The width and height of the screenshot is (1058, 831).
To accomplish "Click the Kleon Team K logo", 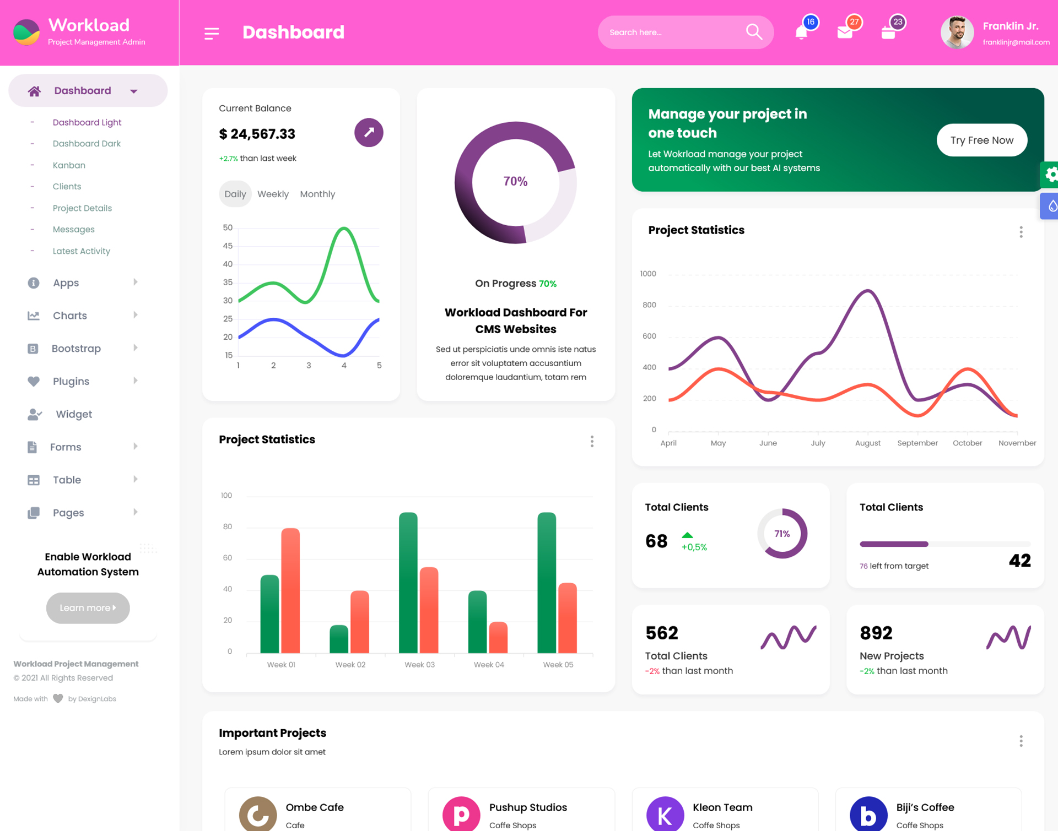I will click(x=665, y=814).
